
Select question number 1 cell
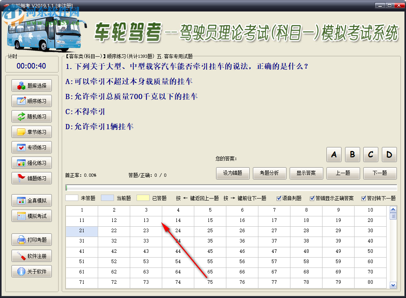point(82,211)
